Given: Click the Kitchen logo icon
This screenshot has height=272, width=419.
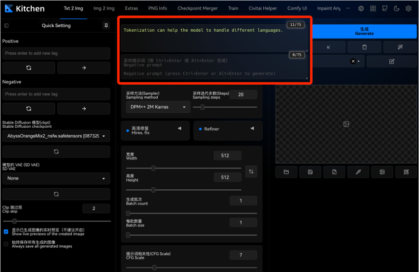Looking at the screenshot, I should tap(8, 8).
